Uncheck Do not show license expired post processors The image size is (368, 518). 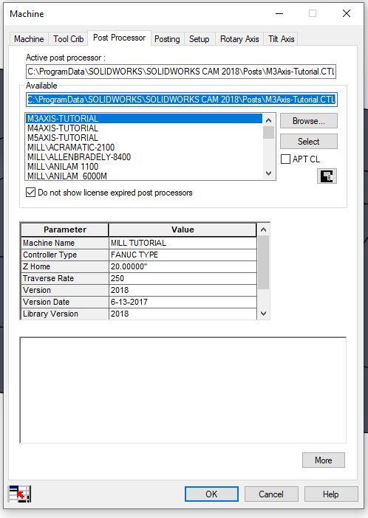click(x=31, y=193)
